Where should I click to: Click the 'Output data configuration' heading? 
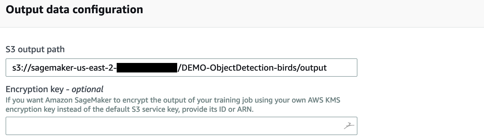[74, 10]
